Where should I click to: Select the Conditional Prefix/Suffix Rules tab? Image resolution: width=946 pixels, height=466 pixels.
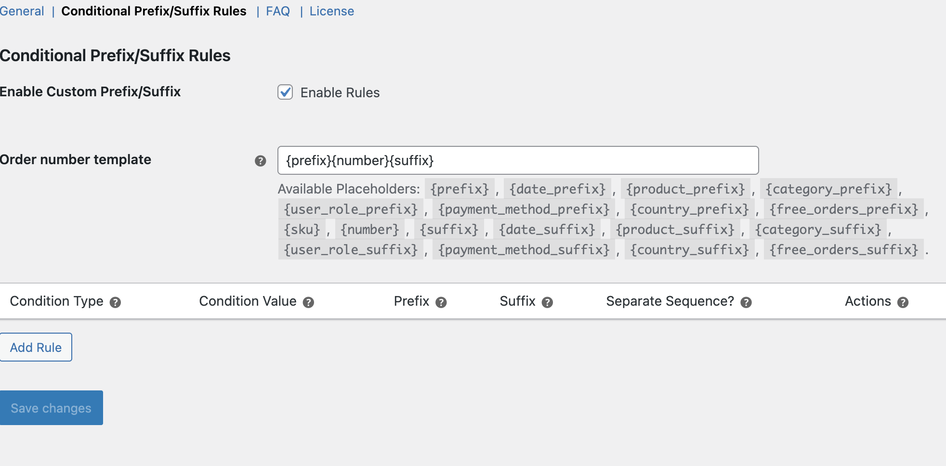tap(154, 11)
